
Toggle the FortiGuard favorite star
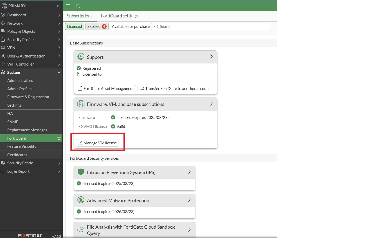pos(59,138)
